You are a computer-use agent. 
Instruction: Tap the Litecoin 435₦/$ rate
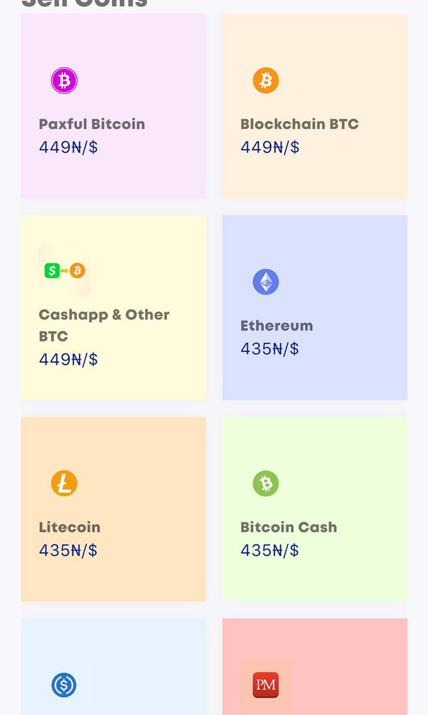68,550
